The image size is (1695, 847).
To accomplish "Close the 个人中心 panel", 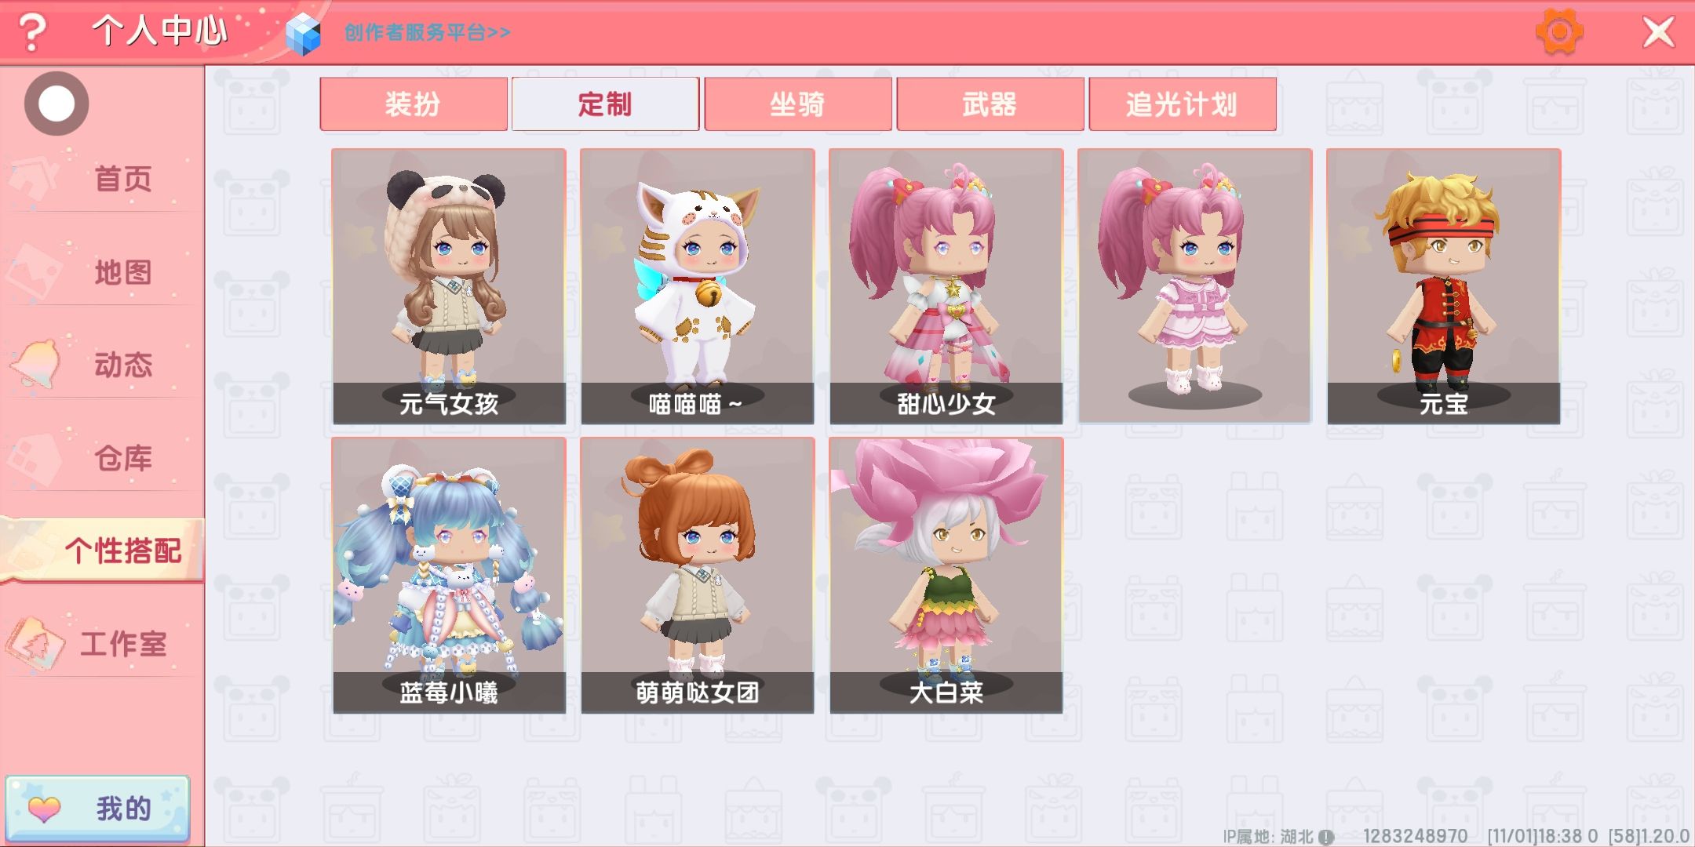I will (1659, 32).
